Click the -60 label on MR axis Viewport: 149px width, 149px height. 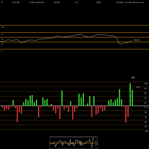[x=145, y=122]
